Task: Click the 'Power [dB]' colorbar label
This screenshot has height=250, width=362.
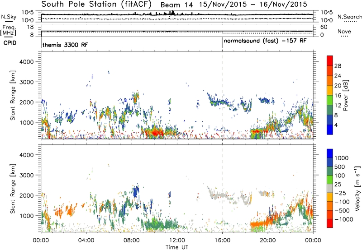Action: click(345, 95)
